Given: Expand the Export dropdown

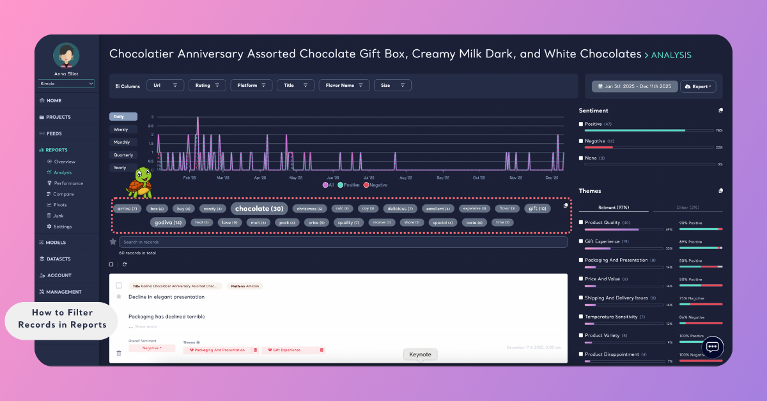Looking at the screenshot, I should (698, 86).
